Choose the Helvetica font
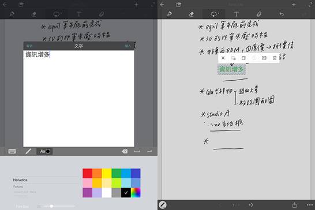Viewport: 315px width, 210px height. tap(20, 180)
